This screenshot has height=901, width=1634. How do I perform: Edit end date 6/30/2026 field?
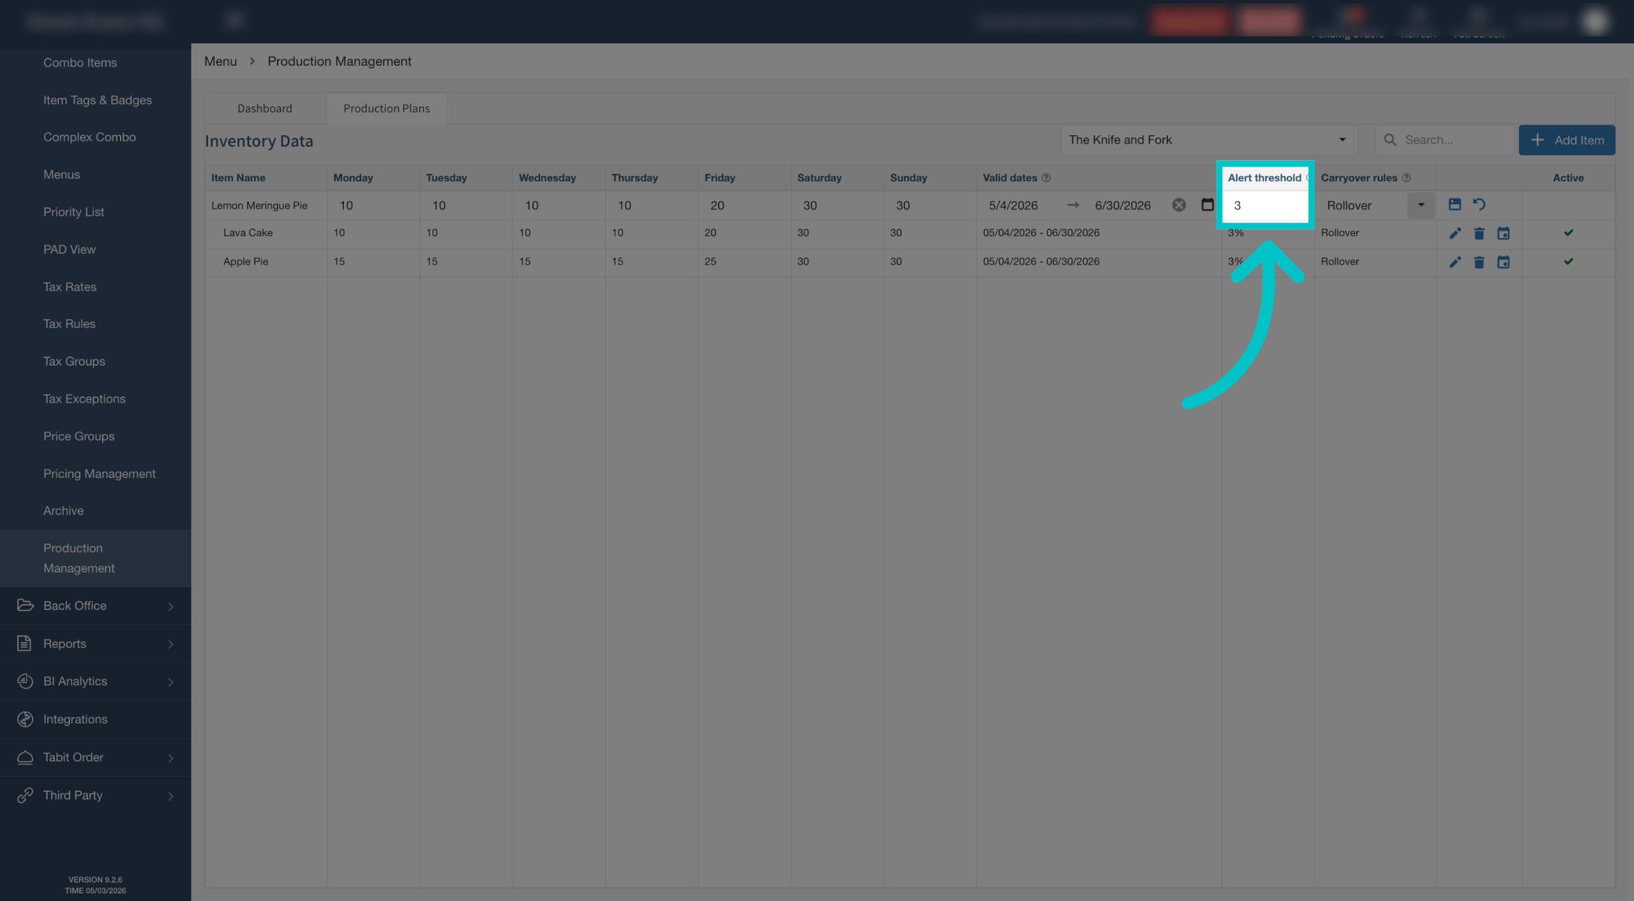point(1123,205)
